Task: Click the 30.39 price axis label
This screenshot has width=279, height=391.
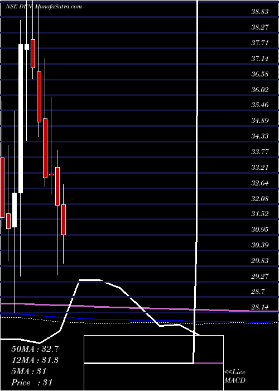Action: (260, 245)
